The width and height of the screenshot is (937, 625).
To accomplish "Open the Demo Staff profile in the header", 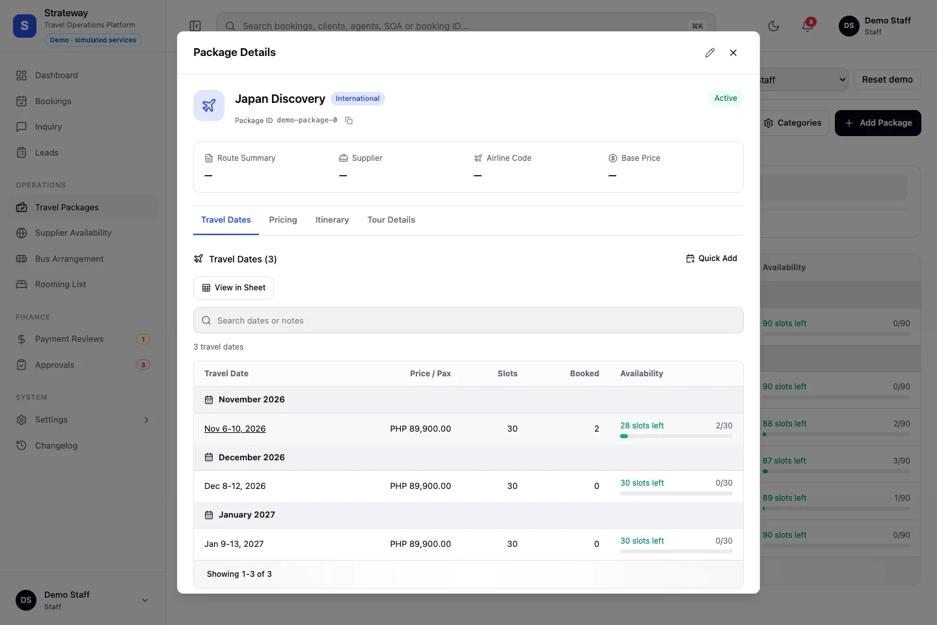I will [x=875, y=26].
